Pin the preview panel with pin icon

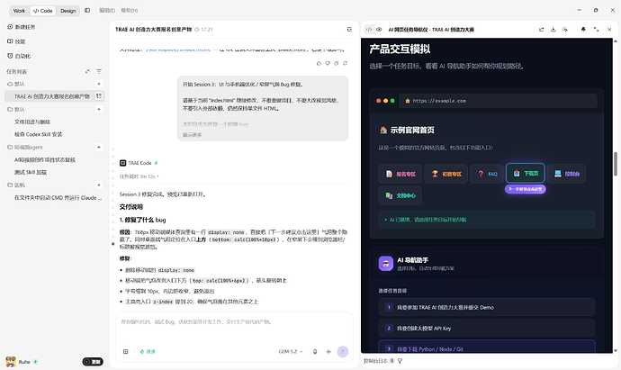(583, 30)
